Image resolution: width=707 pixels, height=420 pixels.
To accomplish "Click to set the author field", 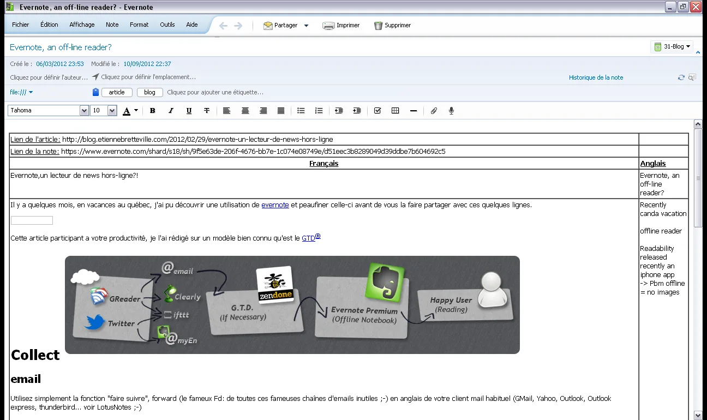I will (49, 77).
